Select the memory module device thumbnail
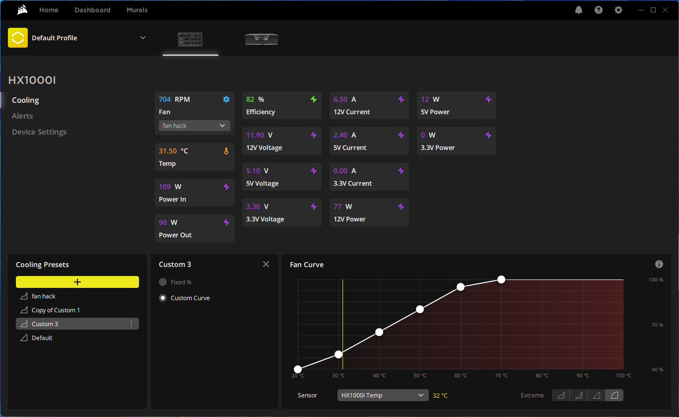 [x=262, y=39]
